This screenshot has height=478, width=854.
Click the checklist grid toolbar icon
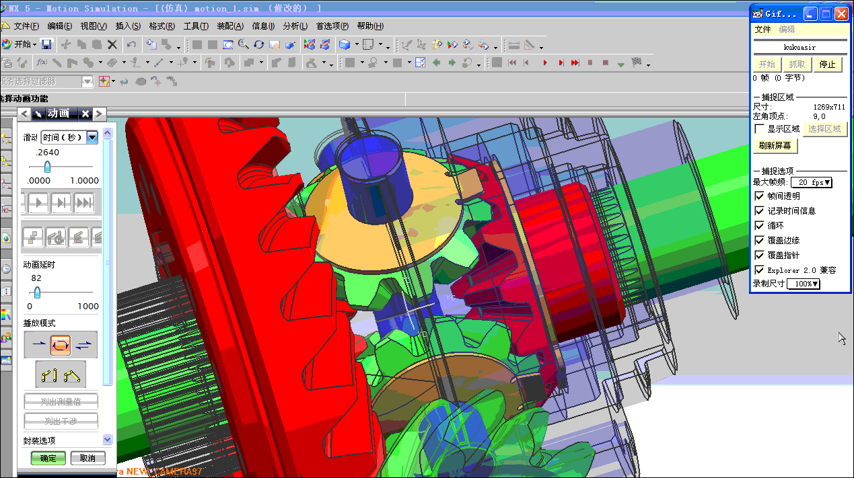(x=420, y=63)
